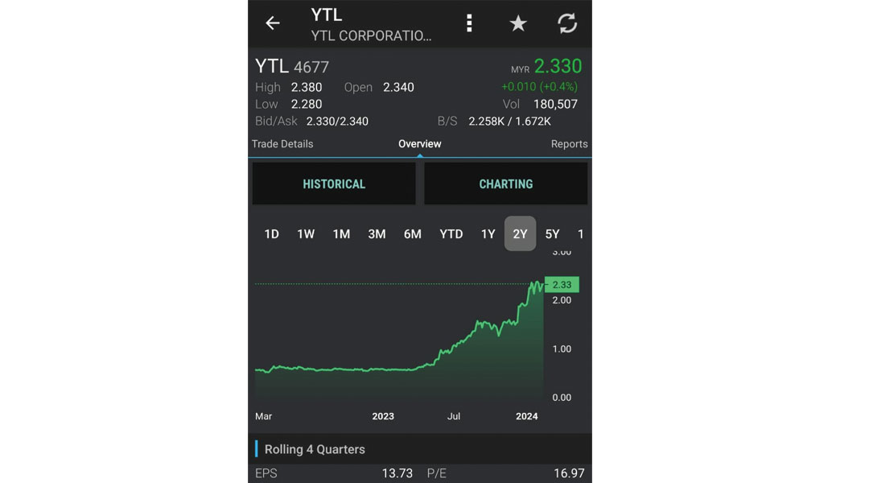The width and height of the screenshot is (869, 483).
Task: Tap the refresh icon
Action: (x=567, y=23)
